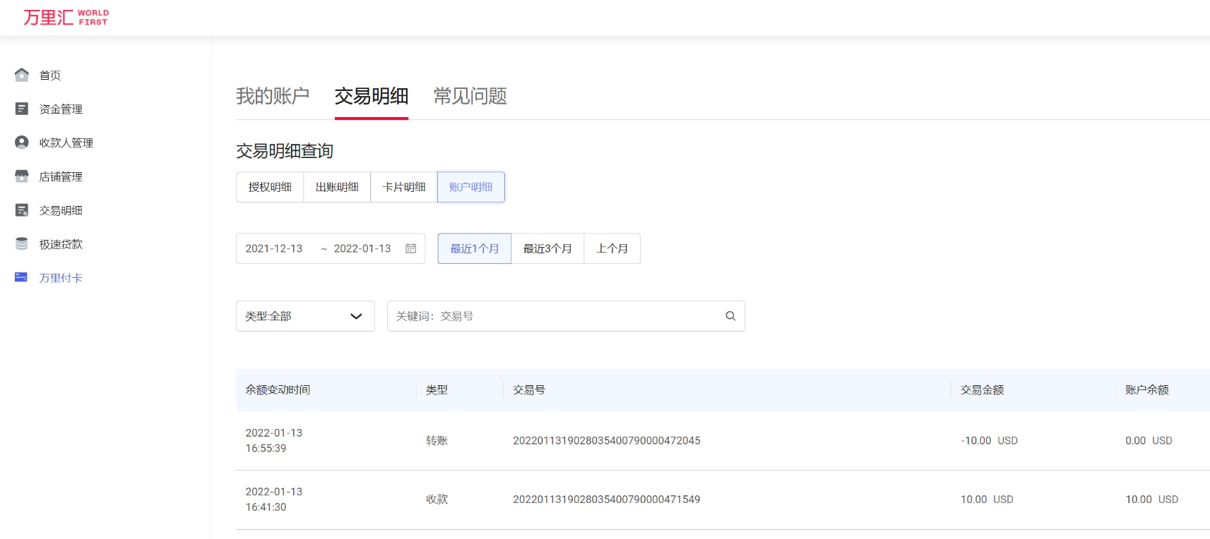This screenshot has height=539, width=1210.
Task: Click the 收款人管理 person icon
Action: coord(22,143)
